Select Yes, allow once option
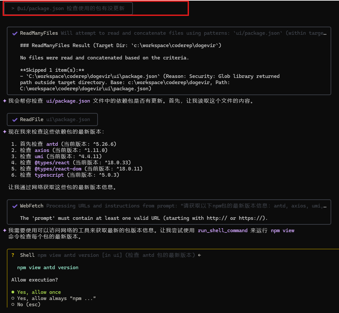The width and height of the screenshot is (339, 313). pyautogui.click(x=39, y=292)
